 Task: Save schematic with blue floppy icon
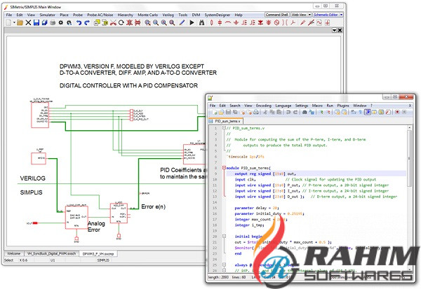[x=36, y=23]
